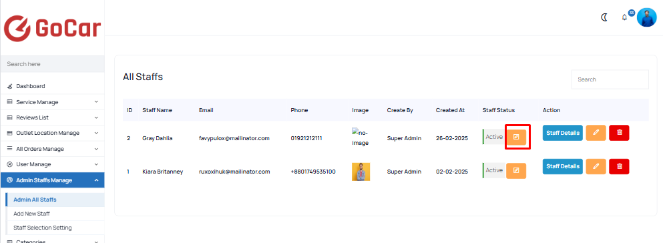Open Outlet Location Manage menu

[x=53, y=133]
